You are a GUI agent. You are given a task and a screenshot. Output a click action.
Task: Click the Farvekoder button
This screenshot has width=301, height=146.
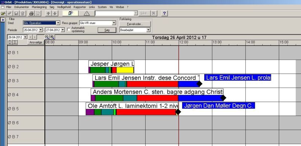point(135,24)
